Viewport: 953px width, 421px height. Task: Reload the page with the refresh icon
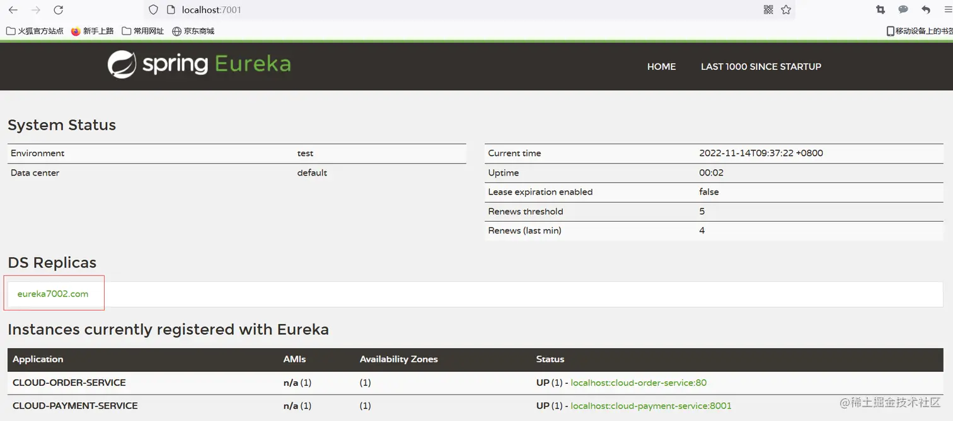(59, 10)
